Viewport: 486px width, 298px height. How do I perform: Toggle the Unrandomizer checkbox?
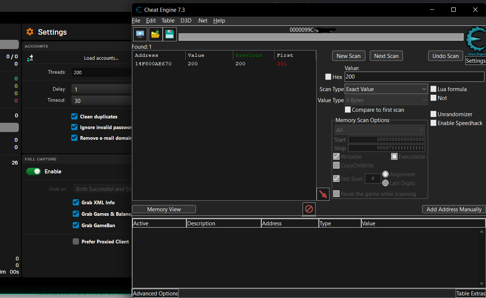point(434,114)
